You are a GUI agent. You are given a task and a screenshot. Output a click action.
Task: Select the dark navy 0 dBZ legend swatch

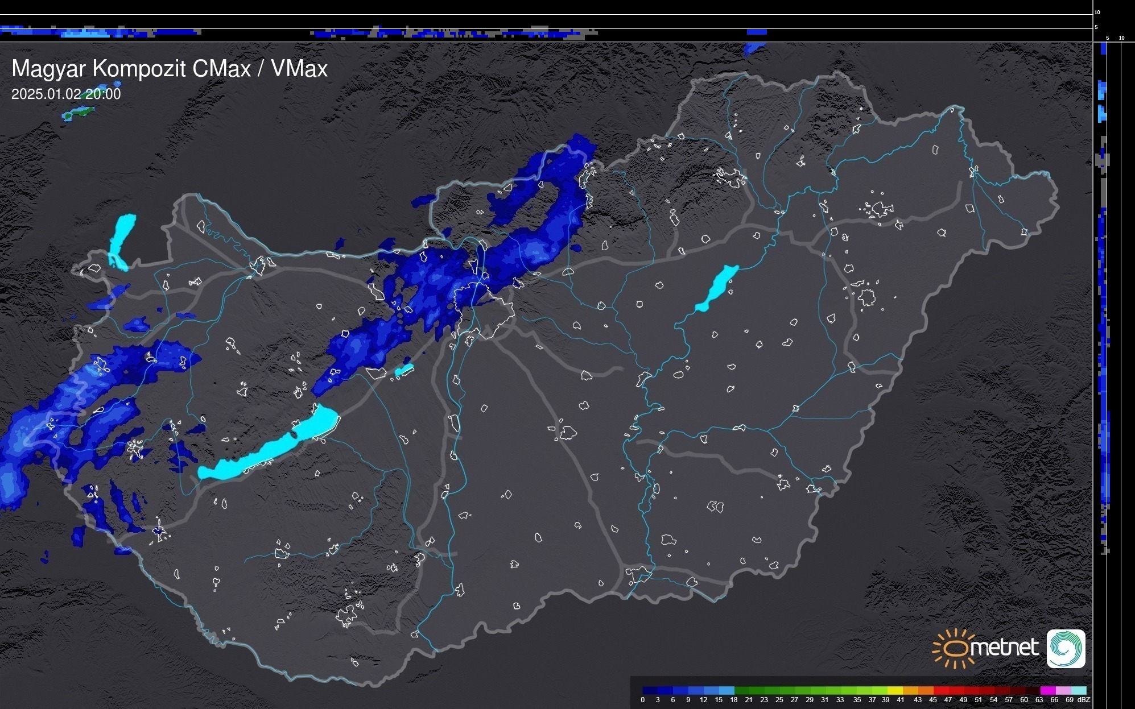650,691
